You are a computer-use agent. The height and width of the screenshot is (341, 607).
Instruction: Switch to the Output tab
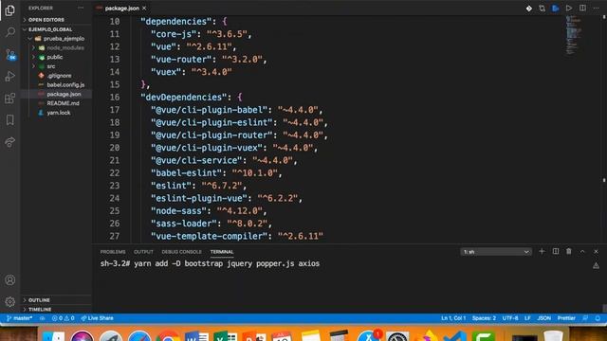coord(143,252)
